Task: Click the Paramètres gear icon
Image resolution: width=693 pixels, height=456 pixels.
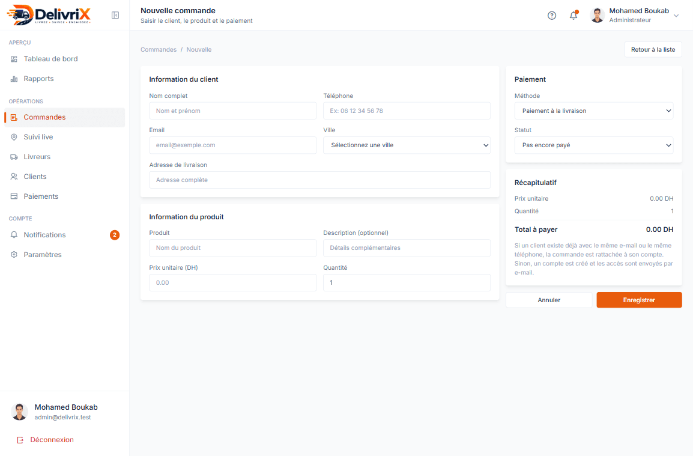Action: [x=14, y=255]
